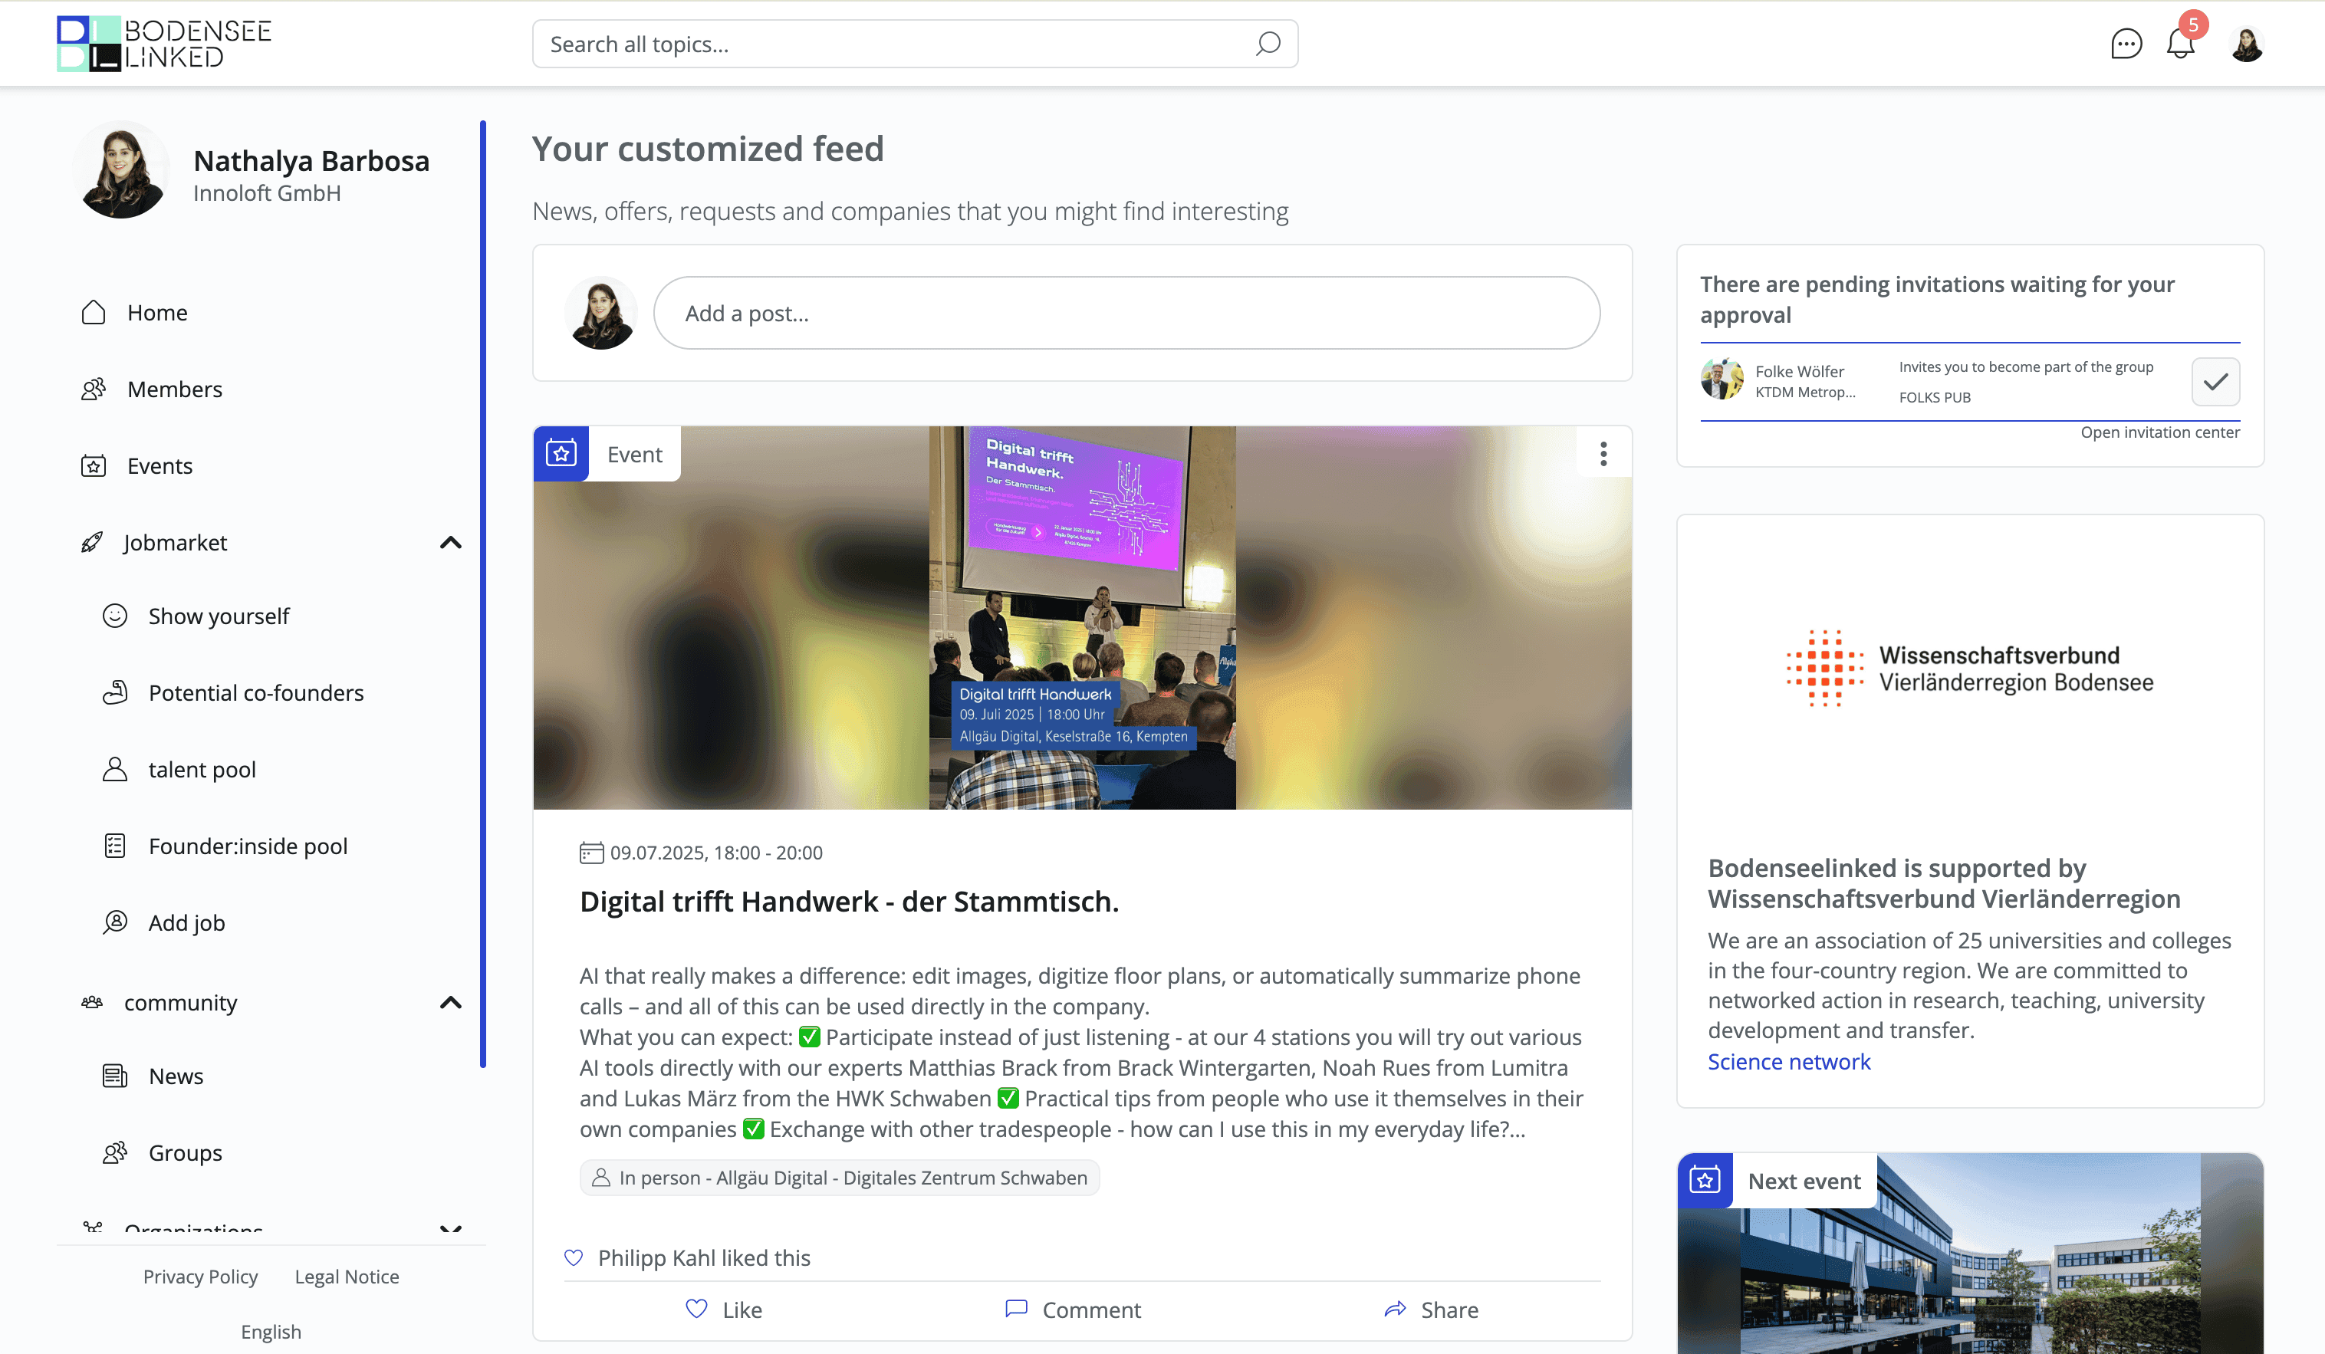Select Potential co-founders menu item
The width and height of the screenshot is (2325, 1354).
pos(255,692)
